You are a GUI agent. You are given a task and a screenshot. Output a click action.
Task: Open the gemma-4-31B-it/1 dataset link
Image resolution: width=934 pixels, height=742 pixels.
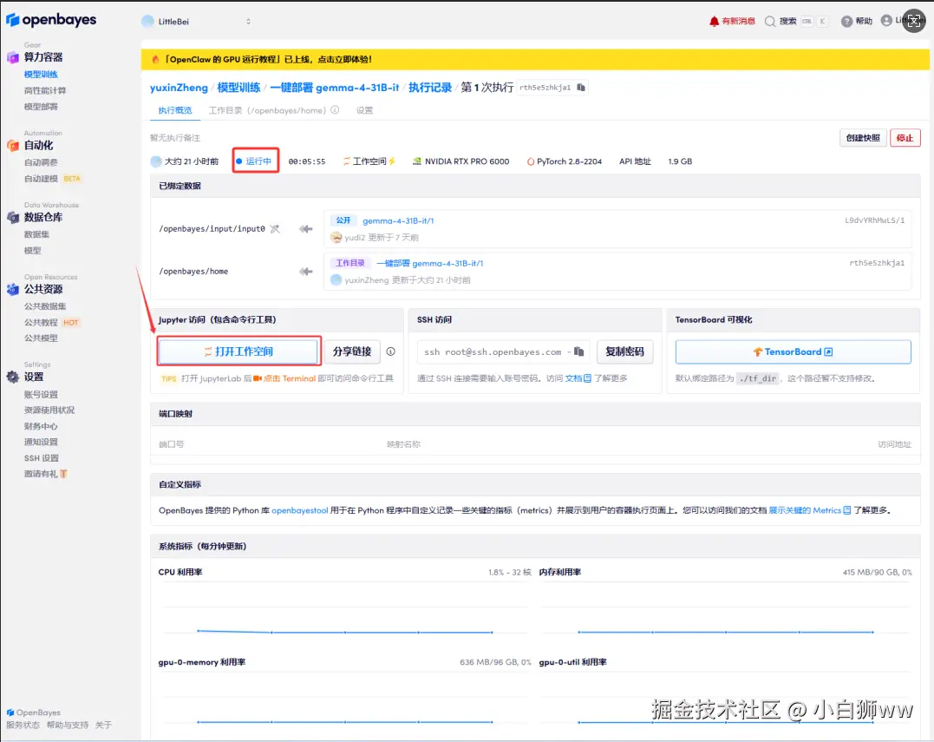398,220
